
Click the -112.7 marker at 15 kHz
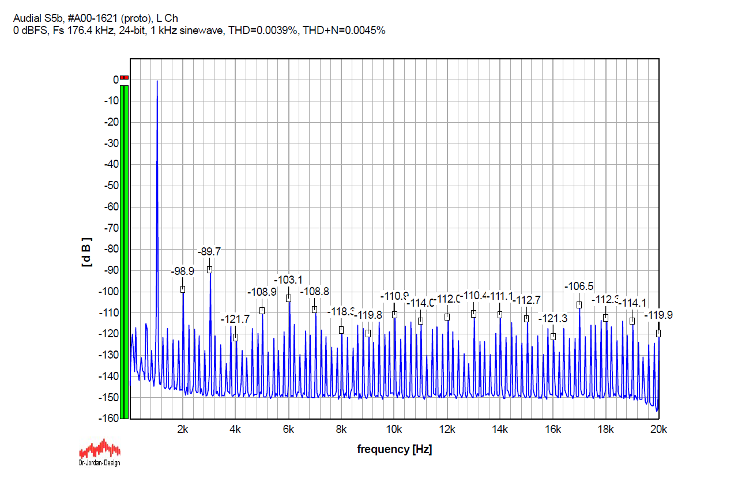pos(526,319)
